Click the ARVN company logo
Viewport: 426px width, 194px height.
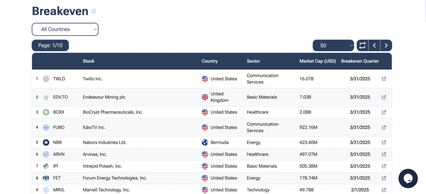pyautogui.click(x=46, y=154)
